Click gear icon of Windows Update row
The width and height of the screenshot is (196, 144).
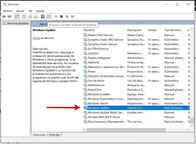[85, 108]
